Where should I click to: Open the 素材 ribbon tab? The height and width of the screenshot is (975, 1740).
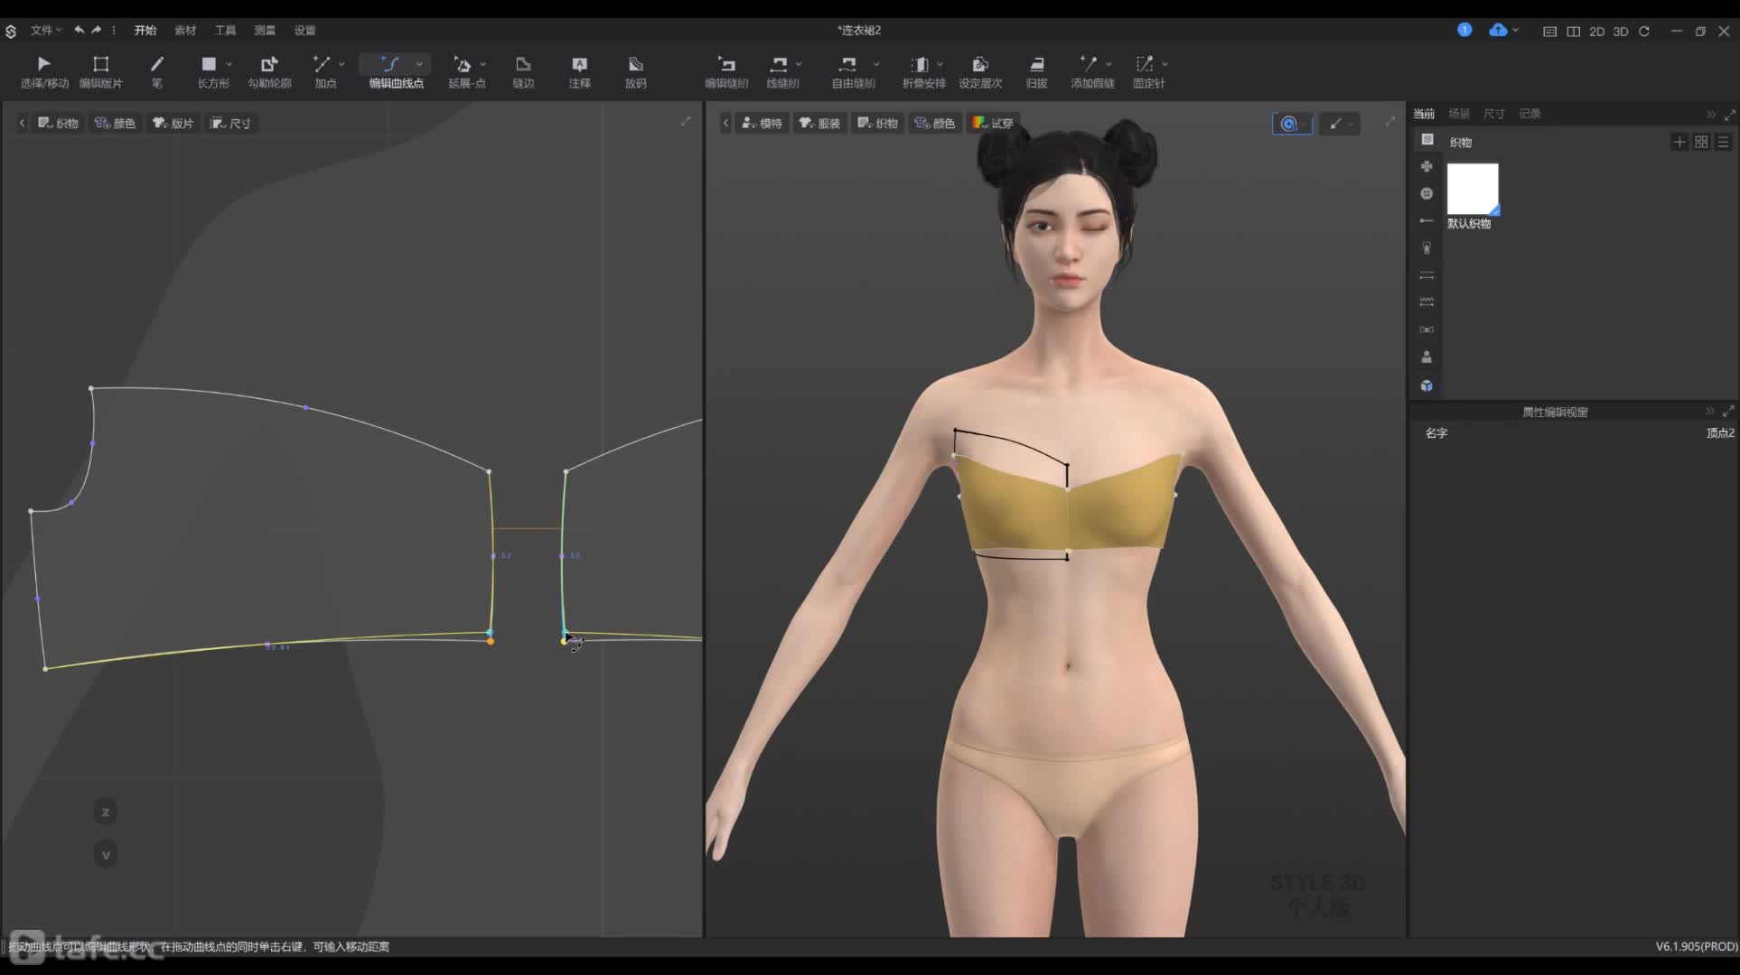(x=185, y=30)
